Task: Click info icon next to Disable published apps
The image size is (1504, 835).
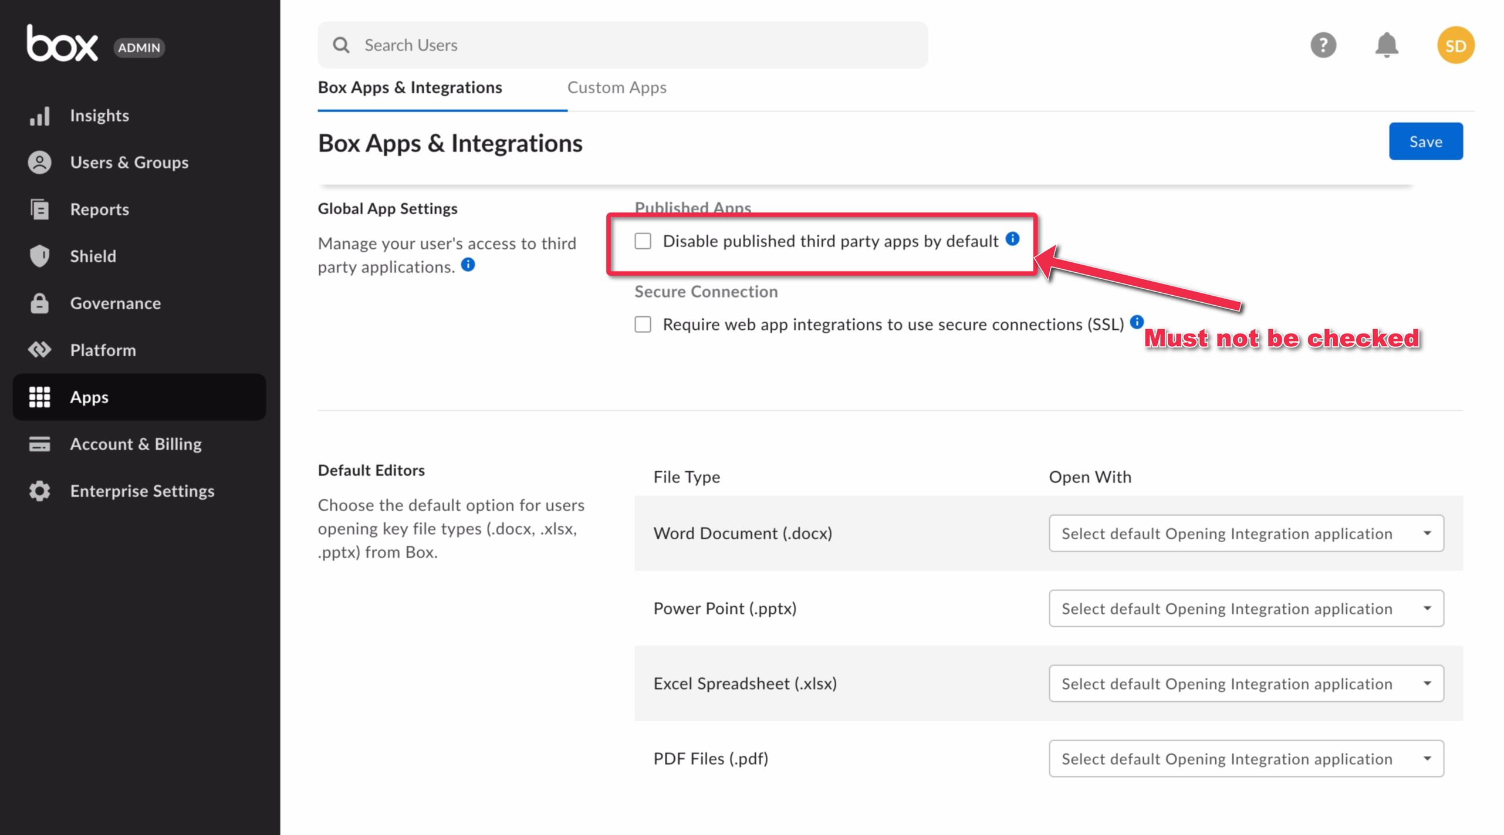Action: 1012,239
